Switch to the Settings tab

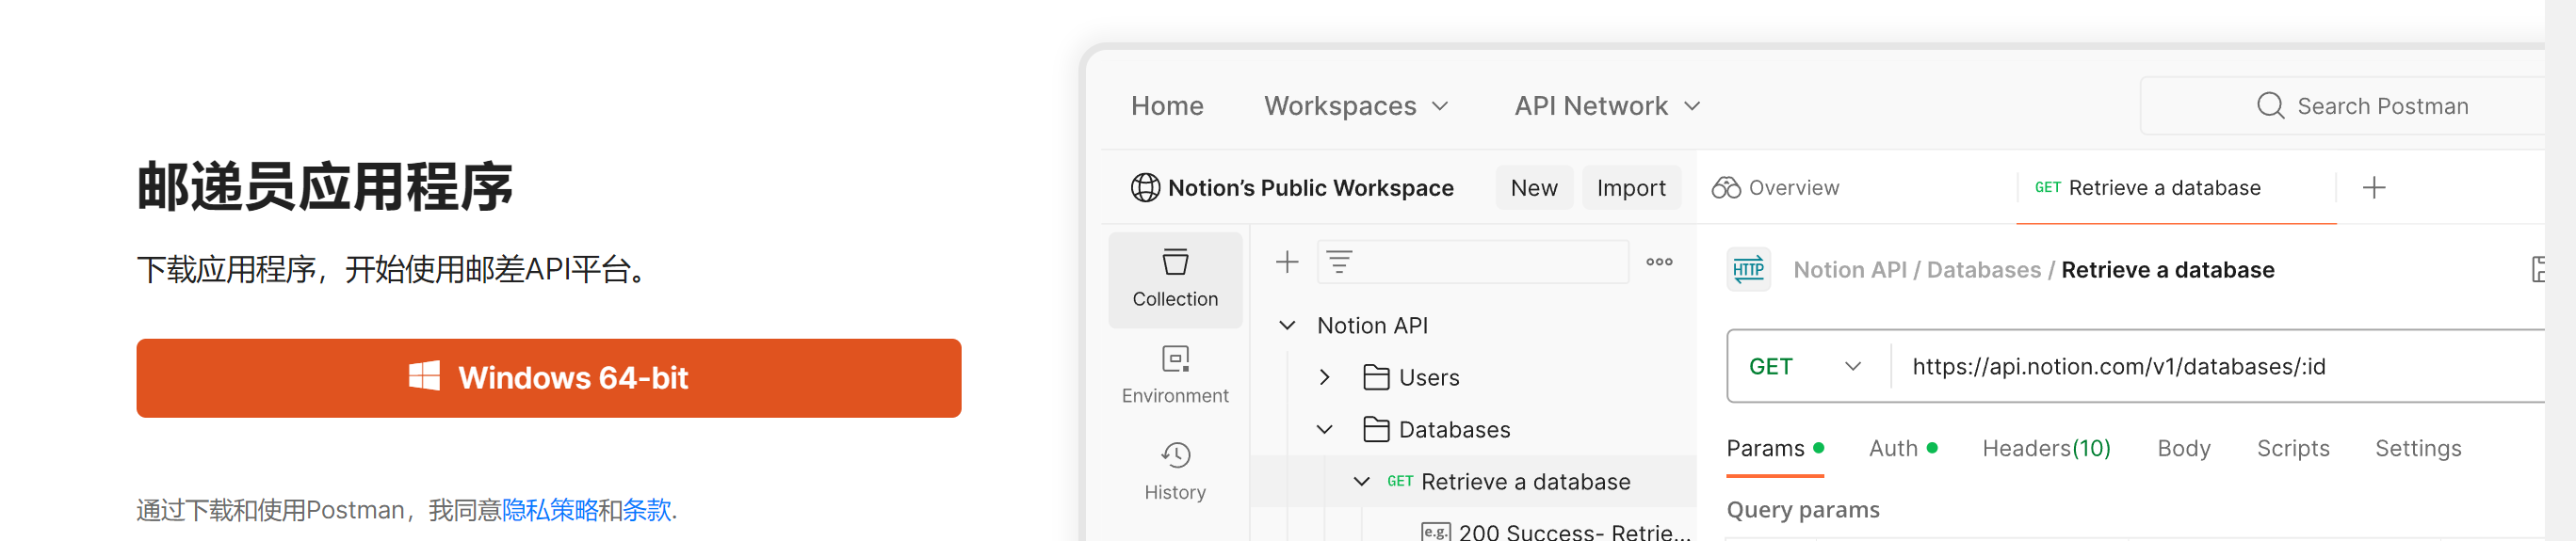(2417, 448)
